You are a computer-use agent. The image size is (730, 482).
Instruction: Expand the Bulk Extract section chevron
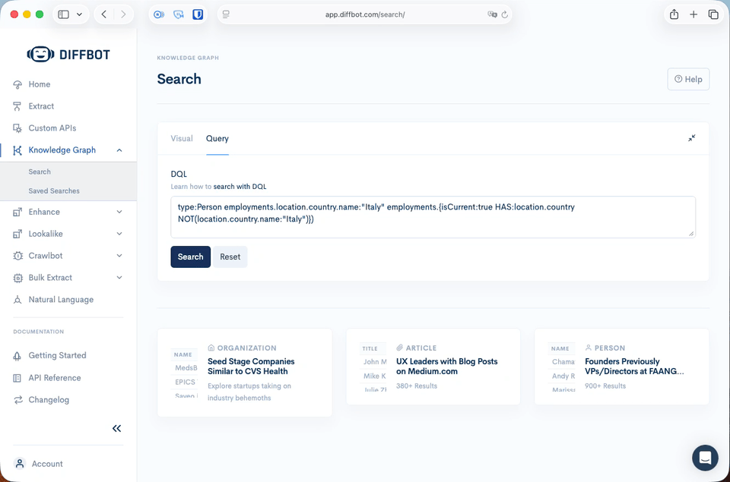(119, 278)
